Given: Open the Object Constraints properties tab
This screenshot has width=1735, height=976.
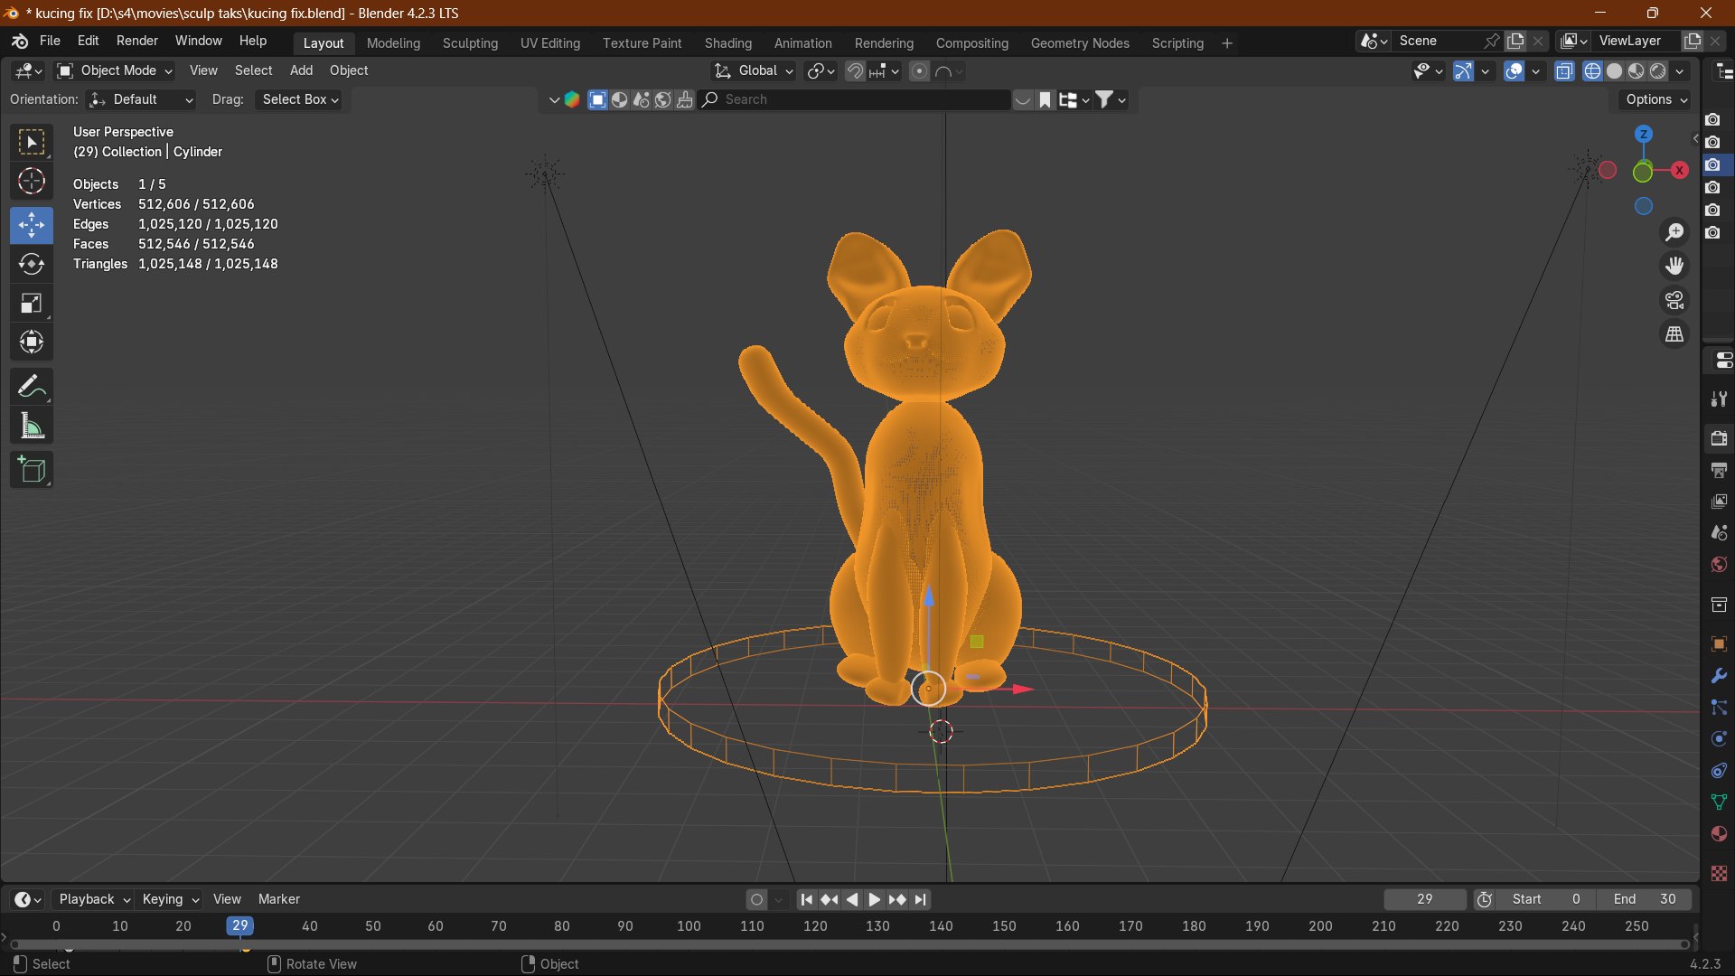Looking at the screenshot, I should [x=1719, y=771].
